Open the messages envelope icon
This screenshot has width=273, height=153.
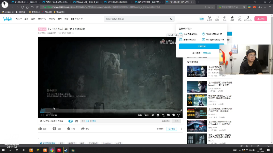(x=217, y=18)
